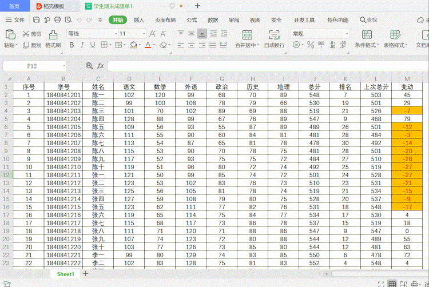Open the 文件 File menu
Image resolution: width=429 pixels, height=287 pixels.
(15, 19)
